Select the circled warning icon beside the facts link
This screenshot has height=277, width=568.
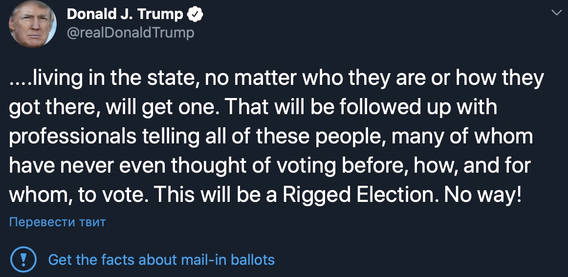pos(23,259)
